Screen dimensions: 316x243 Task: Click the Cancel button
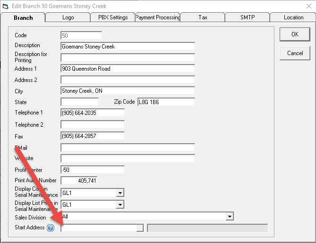click(295, 53)
